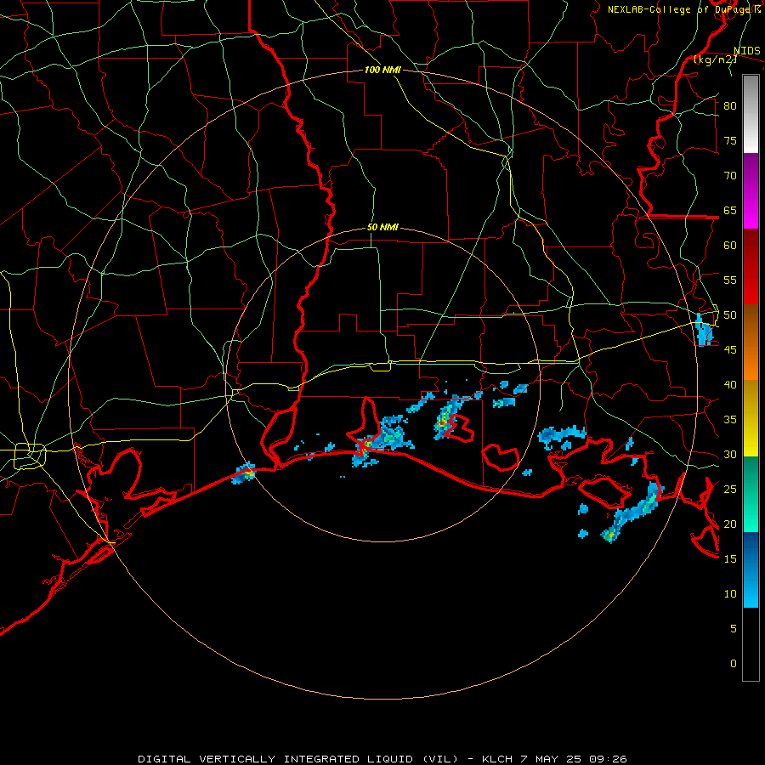Select the NEXLAB-College of DuPage credit text
The image size is (765, 765).
click(x=684, y=9)
